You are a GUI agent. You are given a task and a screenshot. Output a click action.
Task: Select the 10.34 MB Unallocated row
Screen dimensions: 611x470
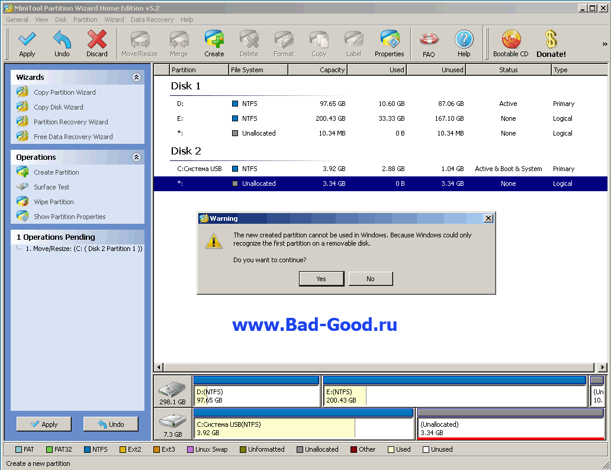click(x=380, y=133)
